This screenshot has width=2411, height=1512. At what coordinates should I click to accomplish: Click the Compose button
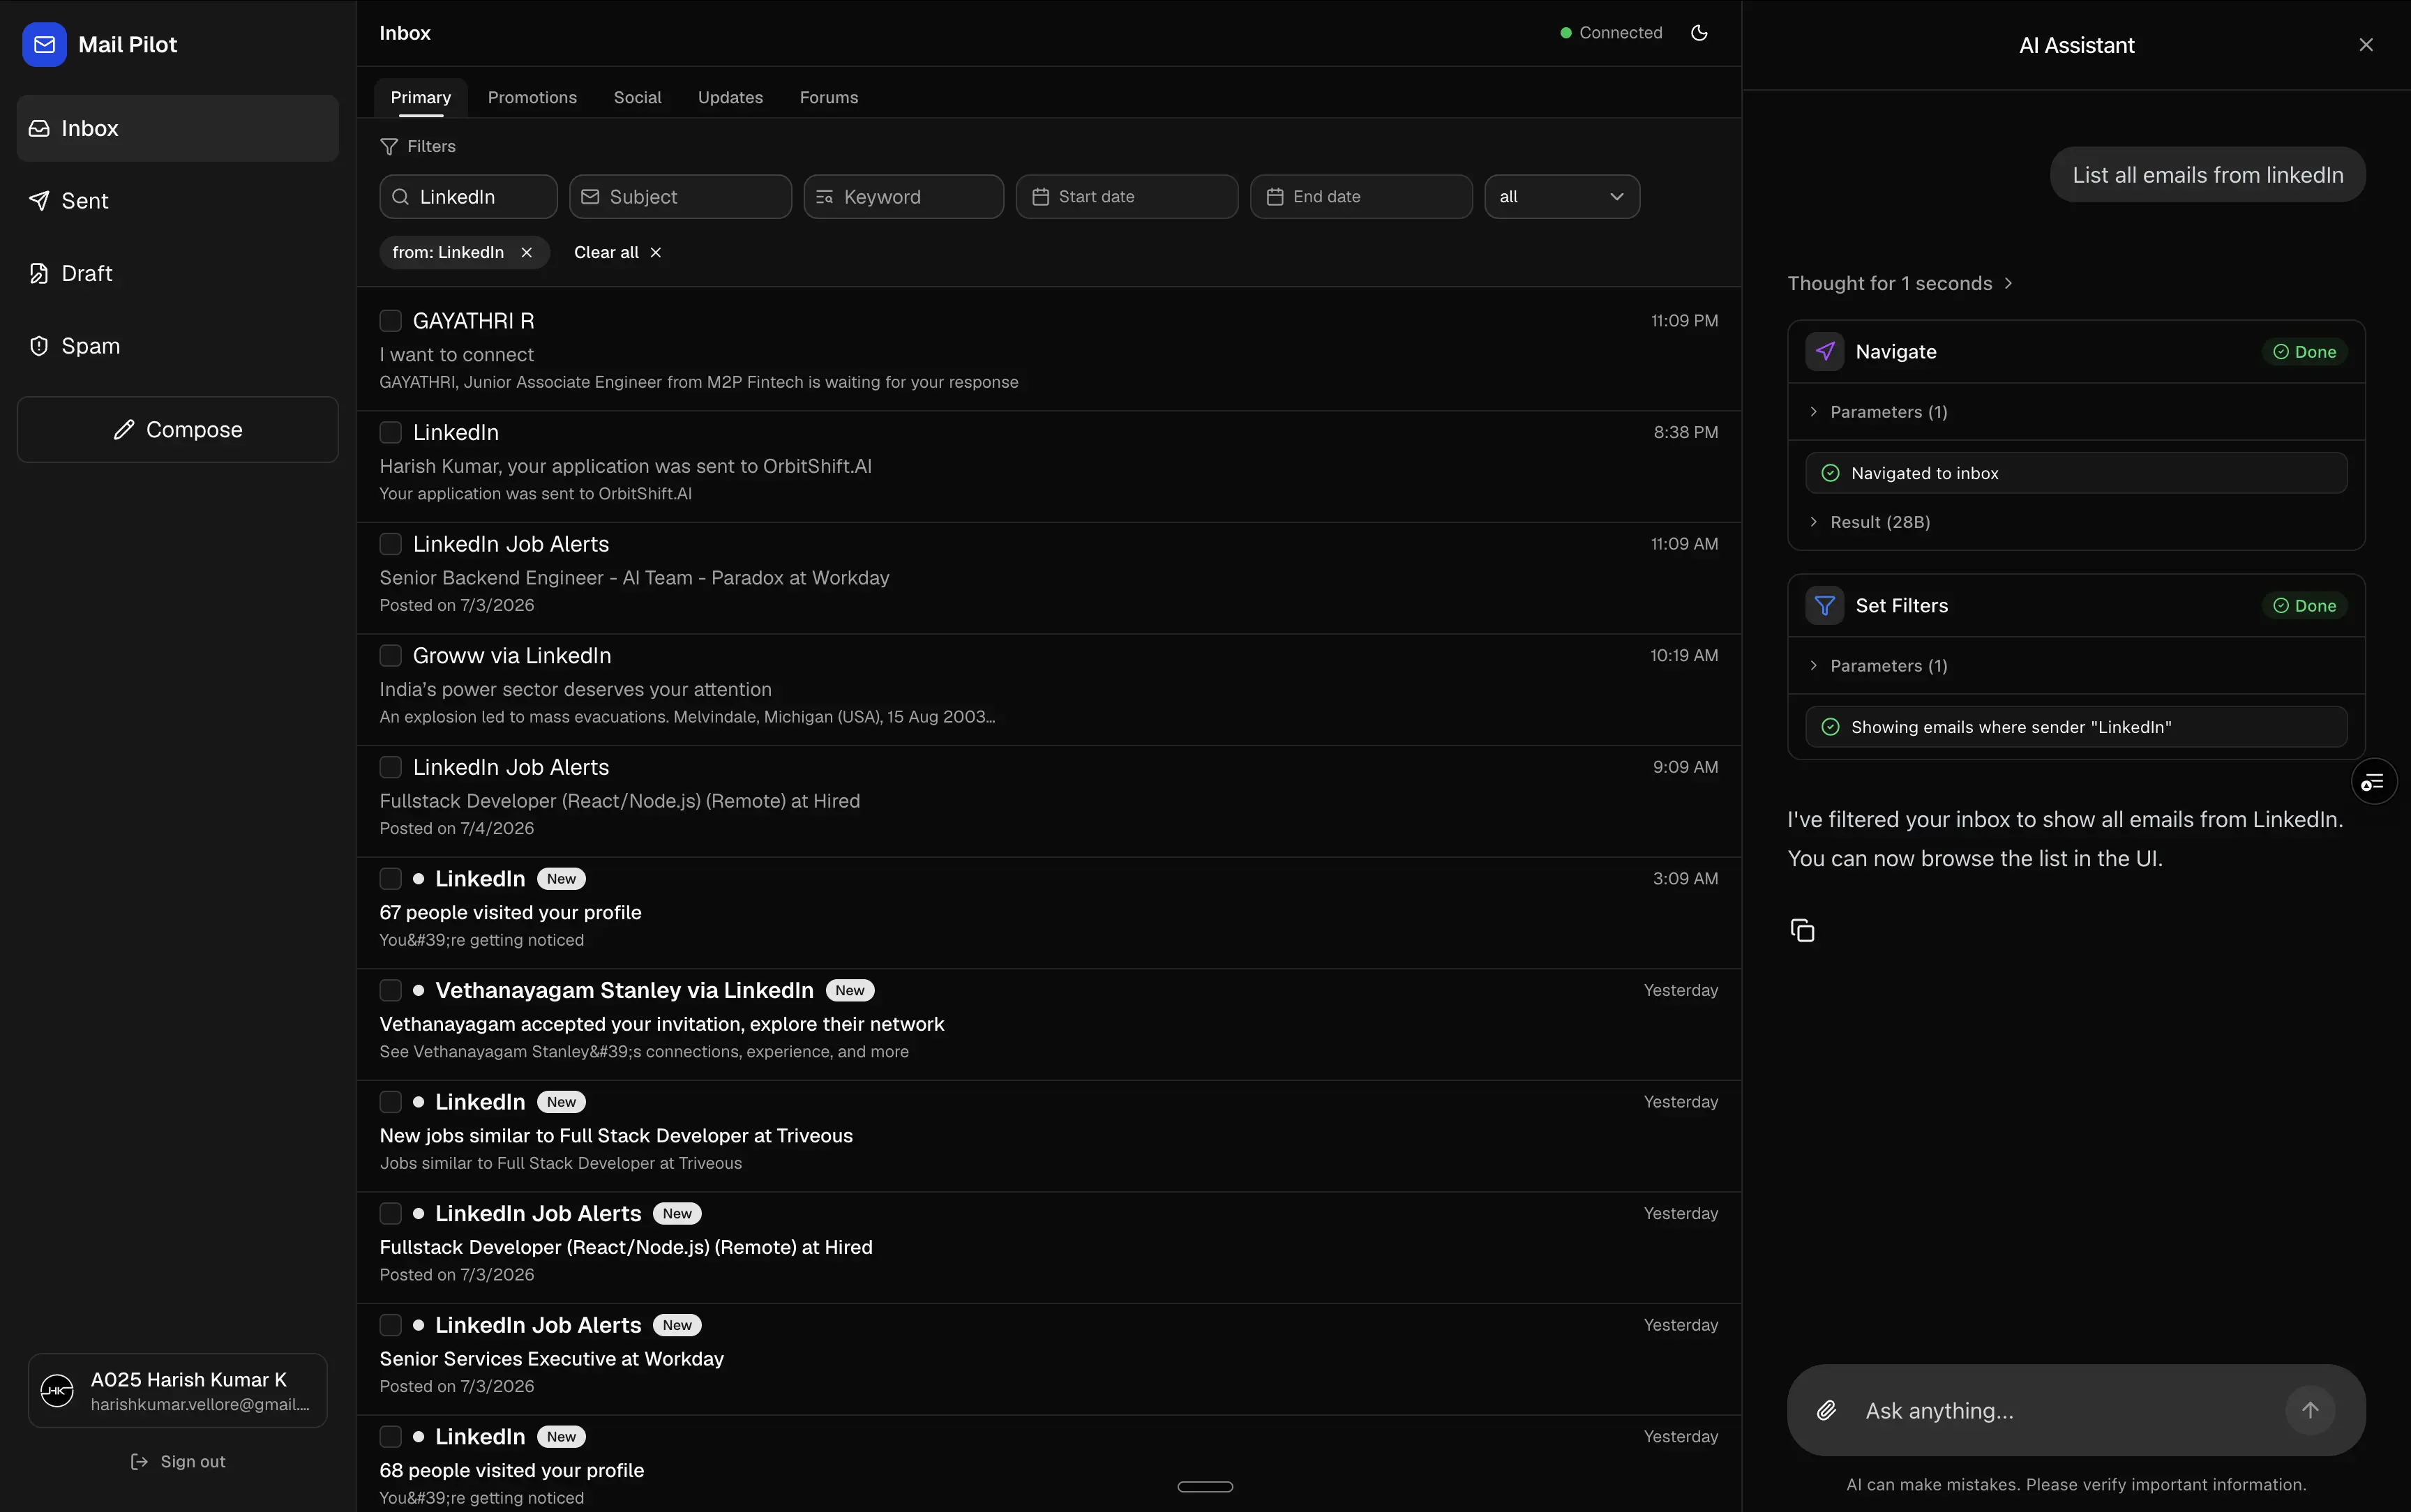click(178, 430)
